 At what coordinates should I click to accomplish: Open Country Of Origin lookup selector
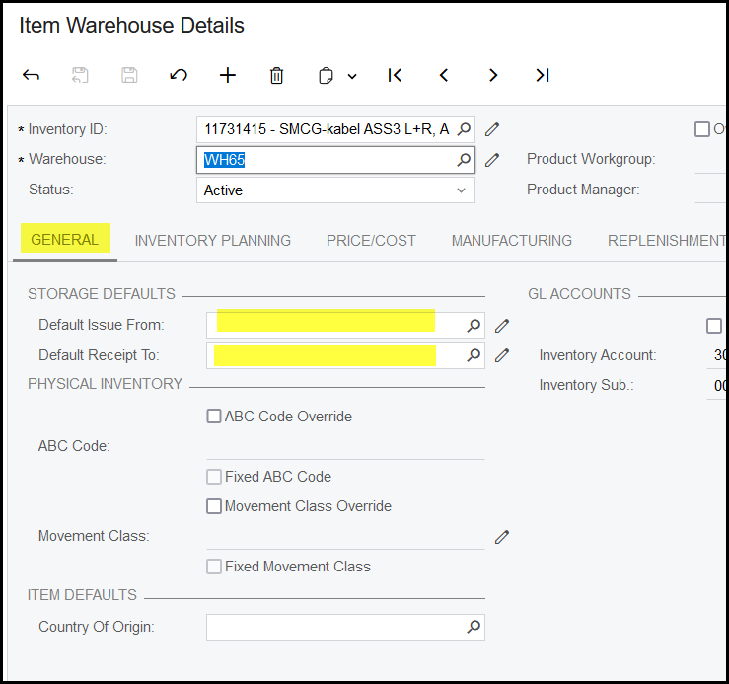tap(474, 627)
